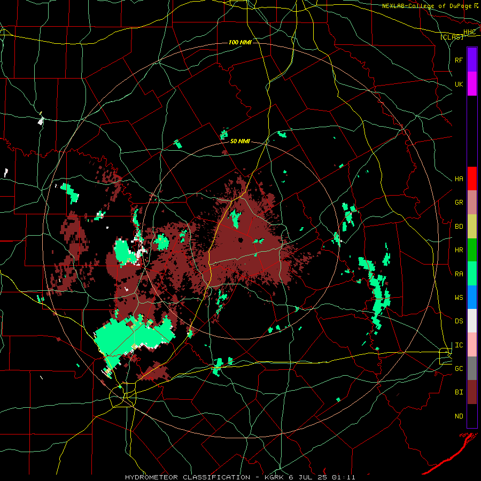The image size is (481, 481).
Task: Click the DS legend label
Action: [x=459, y=321]
